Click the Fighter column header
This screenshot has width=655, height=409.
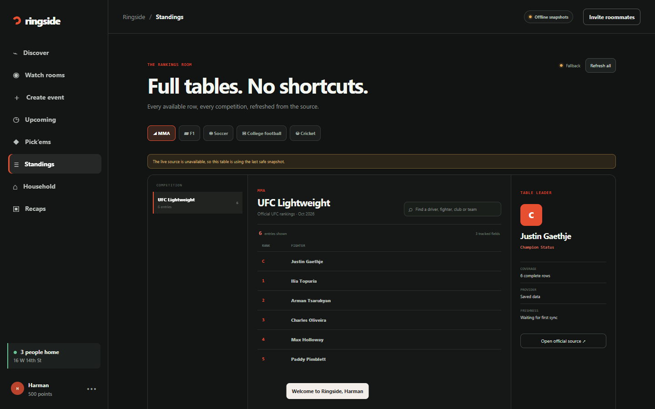pos(298,246)
